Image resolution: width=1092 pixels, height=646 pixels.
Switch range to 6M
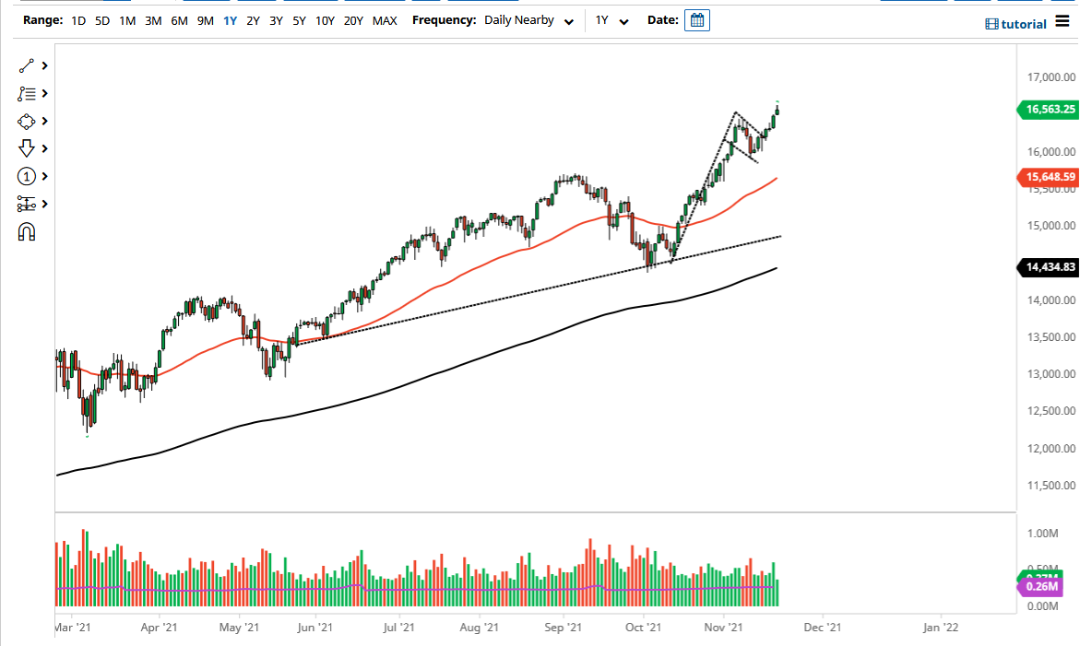[179, 19]
